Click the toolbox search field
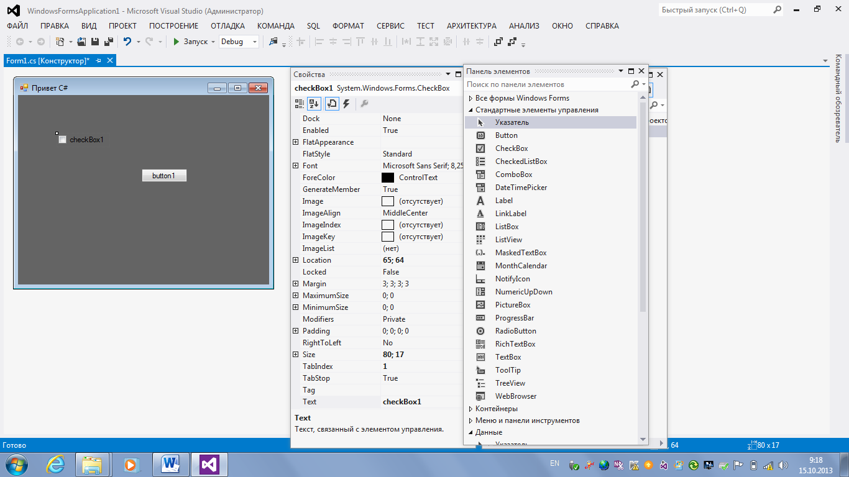The image size is (849, 477). [x=547, y=84]
